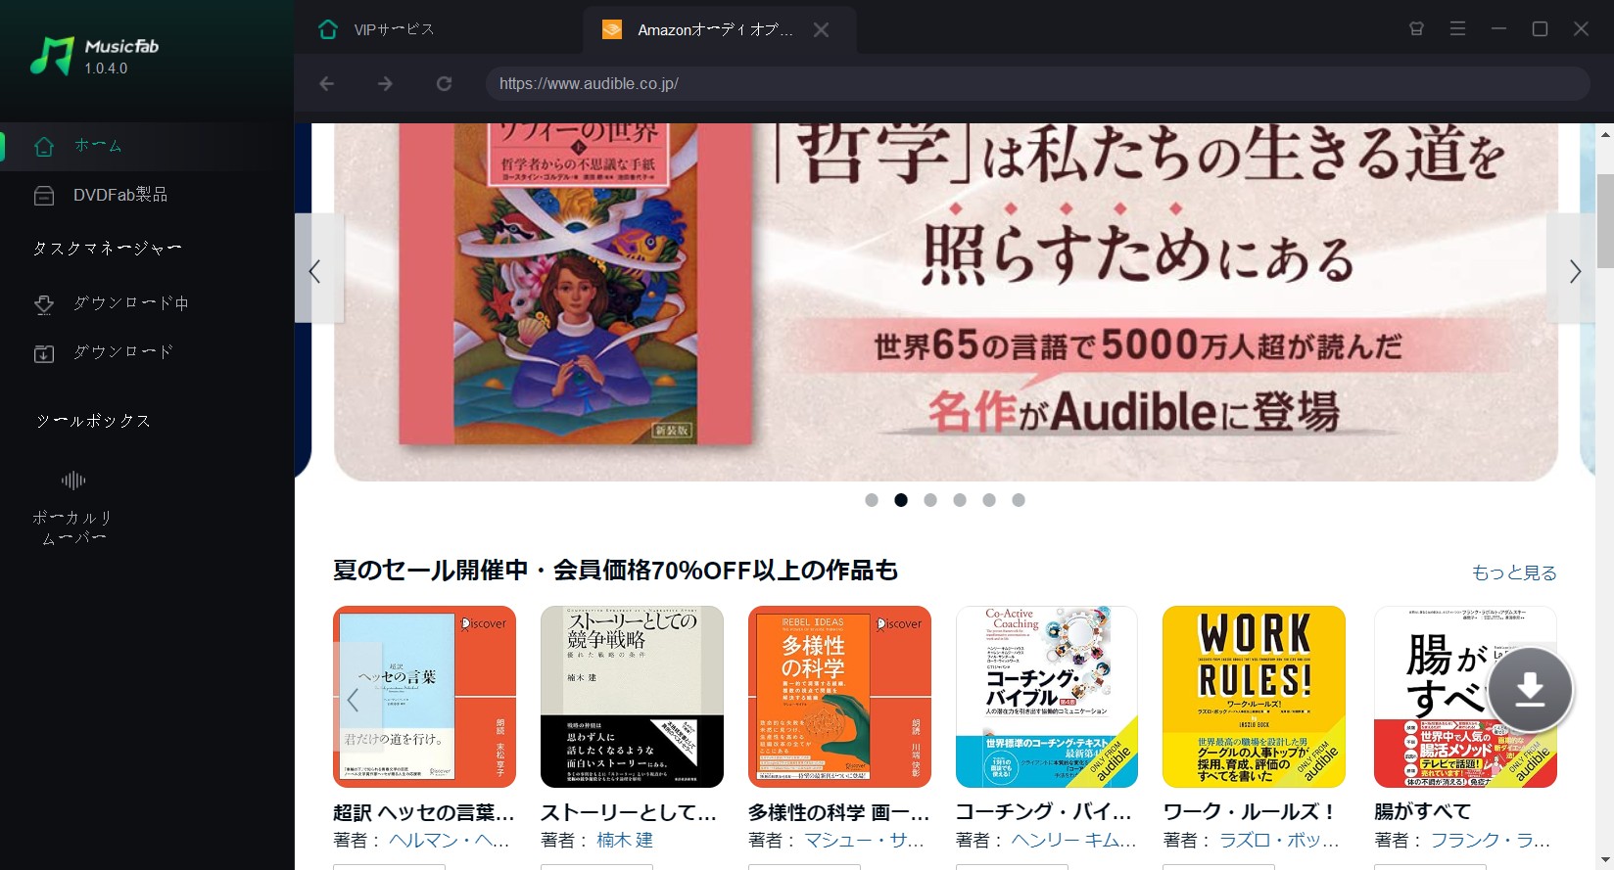Click the page vertical scrollbar thumb
This screenshot has width=1614, height=870.
tap(1605, 220)
